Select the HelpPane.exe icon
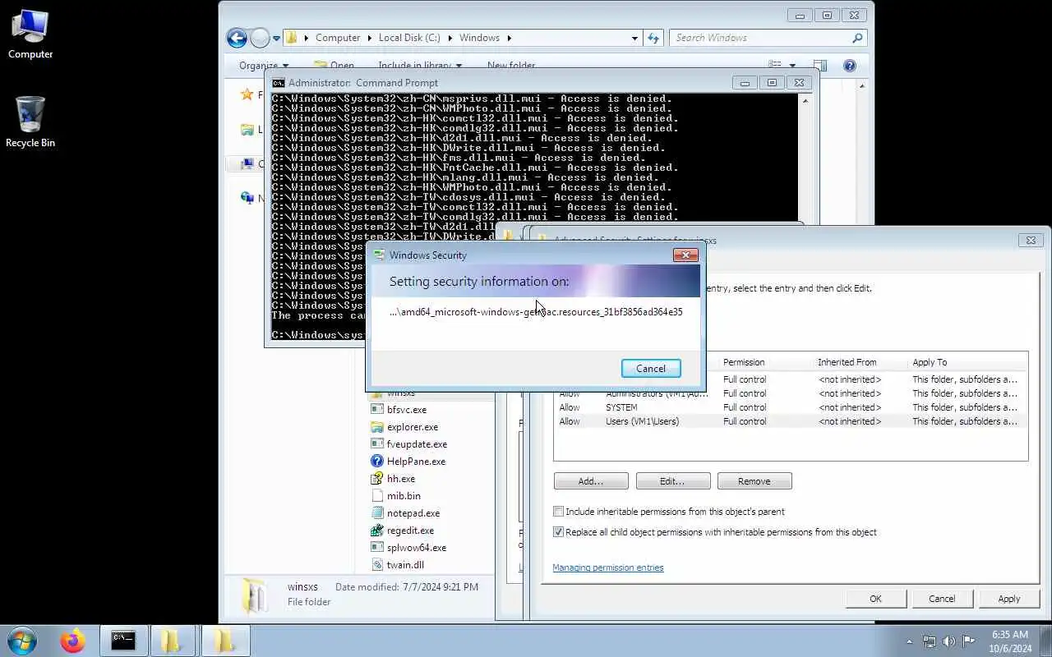 tap(377, 461)
